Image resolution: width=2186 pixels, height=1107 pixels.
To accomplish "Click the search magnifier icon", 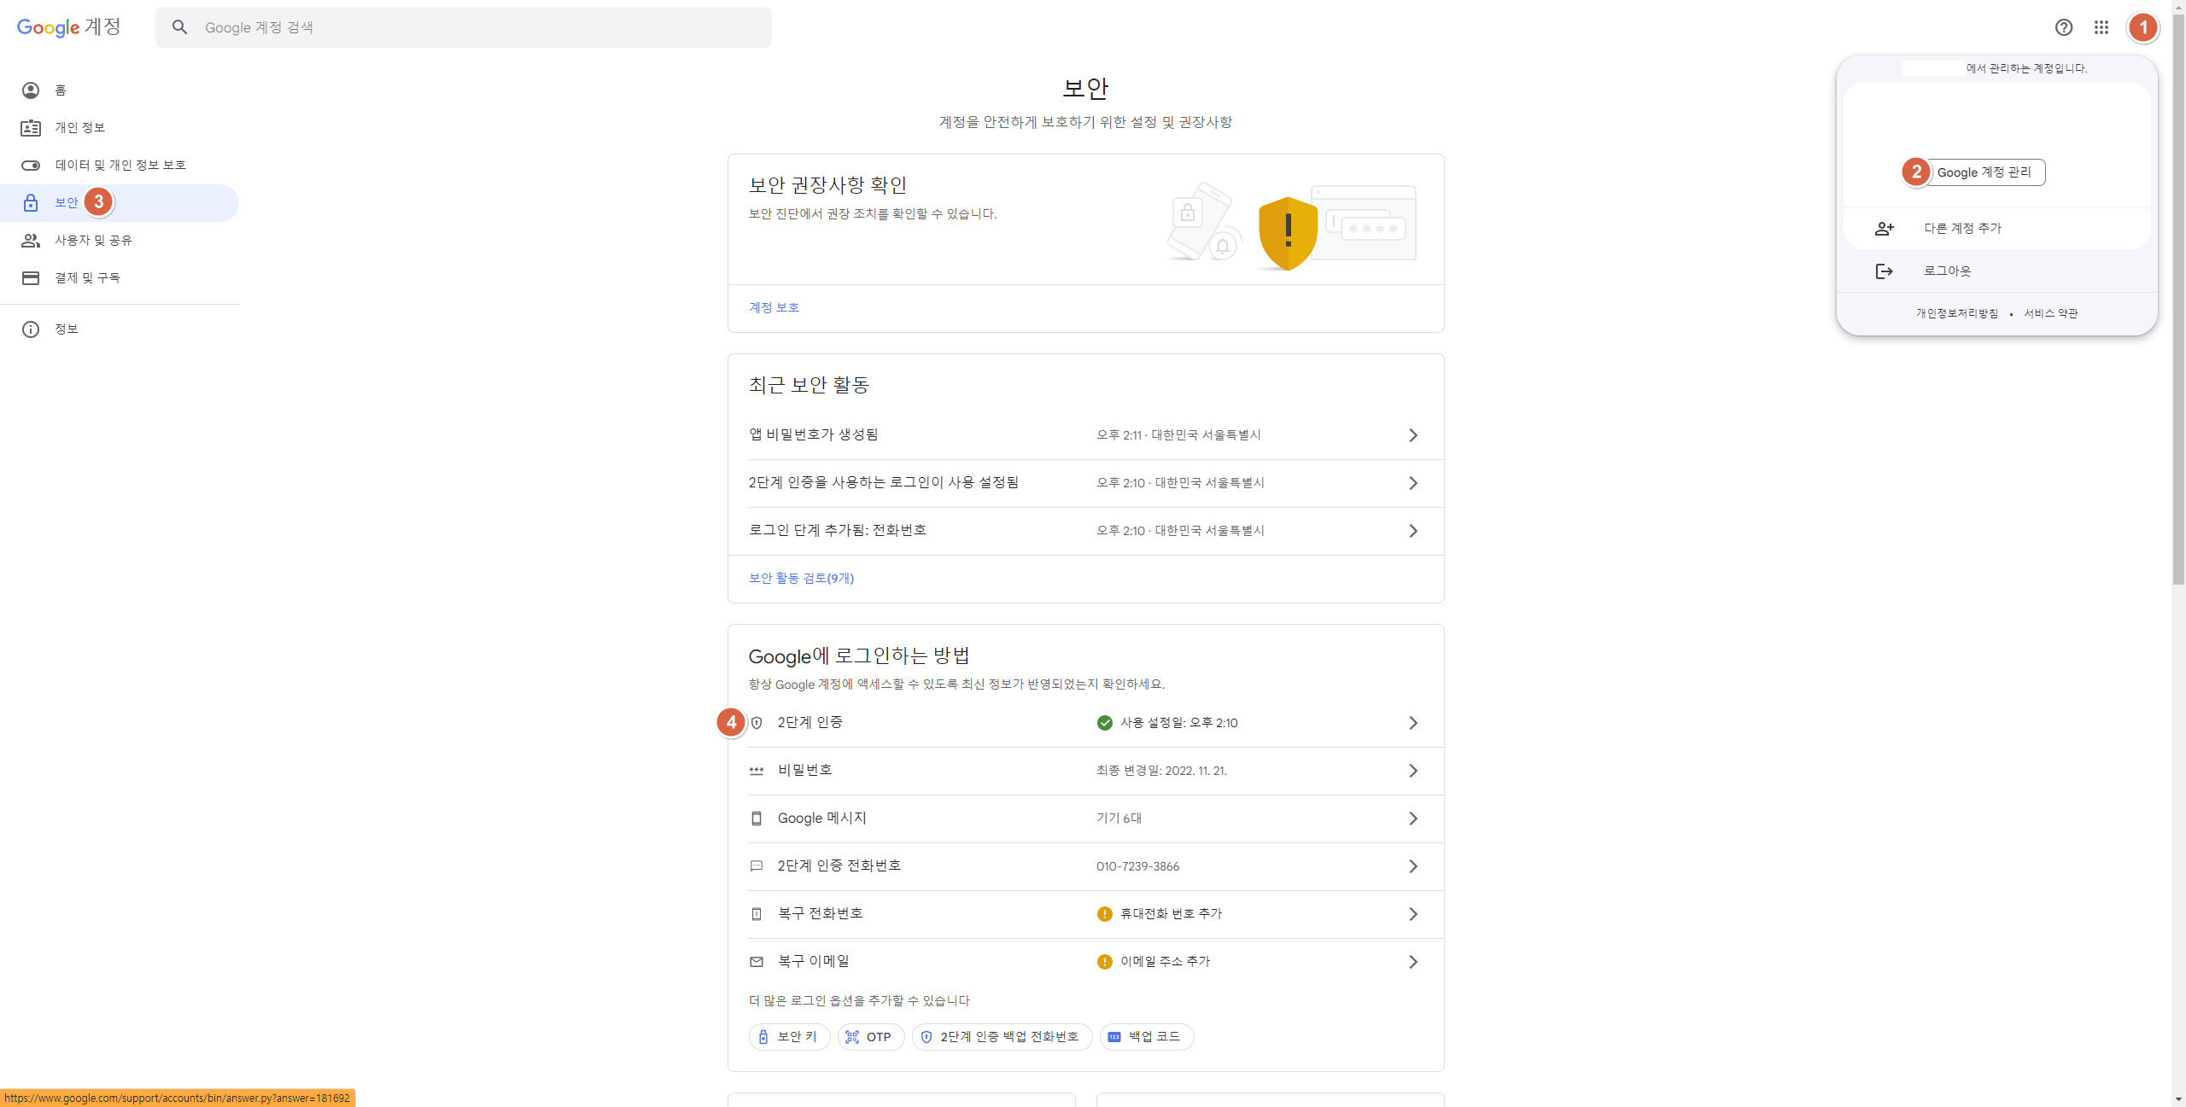I will tap(179, 27).
